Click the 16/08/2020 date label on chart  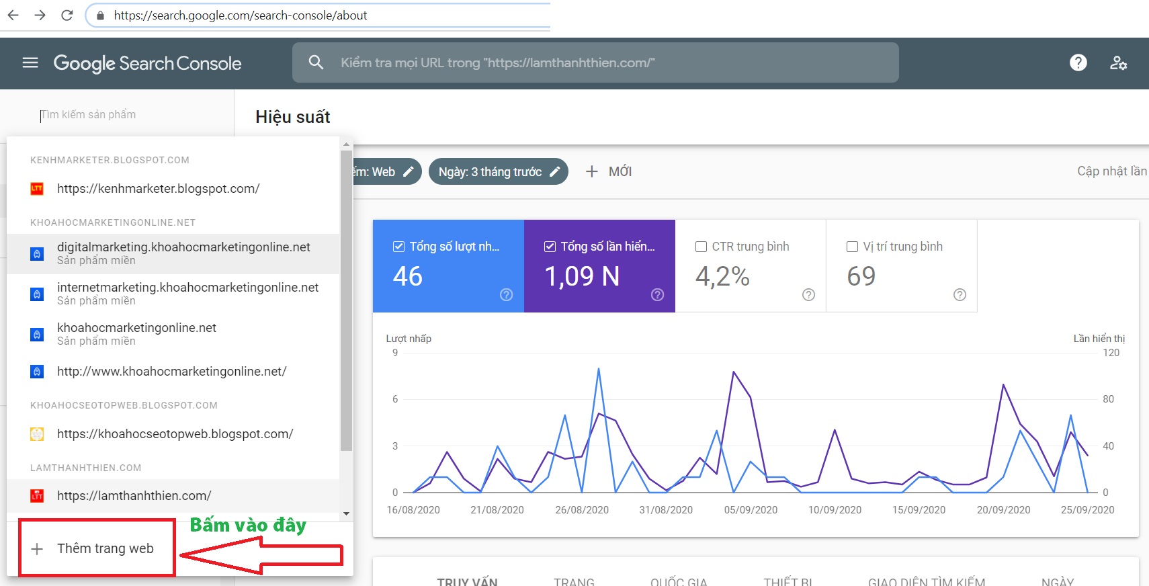pyautogui.click(x=413, y=510)
